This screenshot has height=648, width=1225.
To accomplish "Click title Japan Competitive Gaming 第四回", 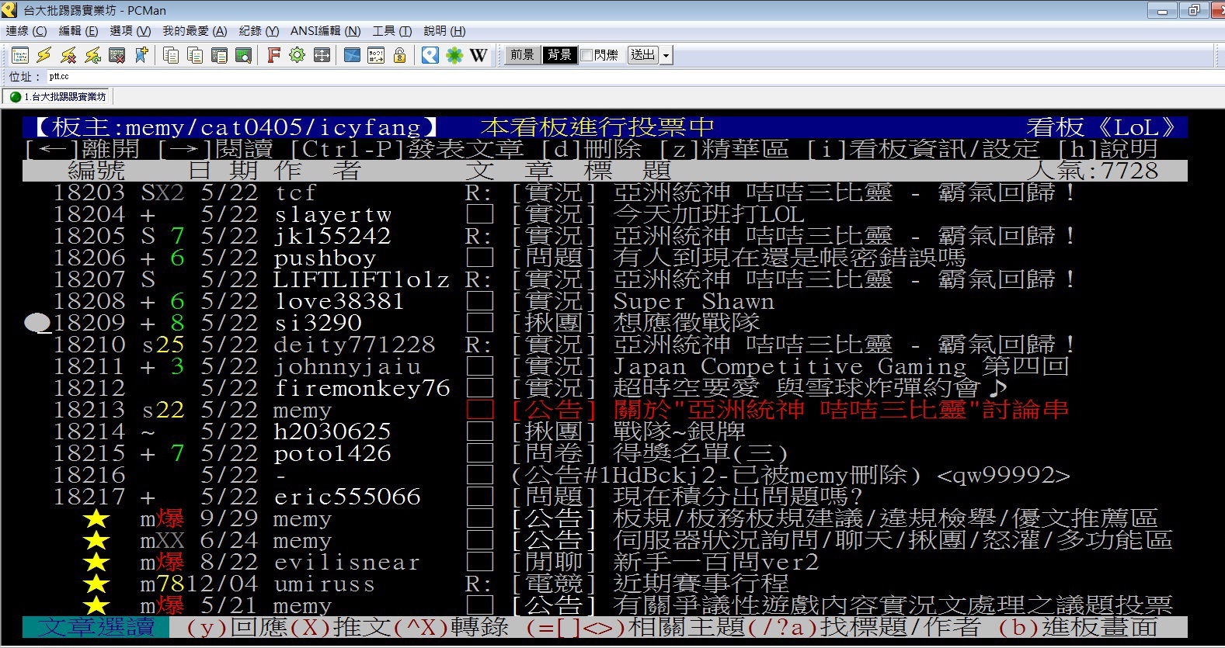I will (x=841, y=366).
